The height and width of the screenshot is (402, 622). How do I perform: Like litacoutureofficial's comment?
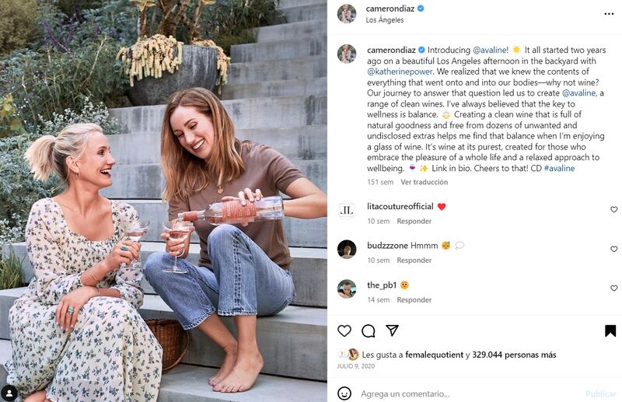pyautogui.click(x=613, y=210)
